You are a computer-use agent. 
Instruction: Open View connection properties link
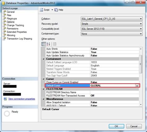[22, 99]
